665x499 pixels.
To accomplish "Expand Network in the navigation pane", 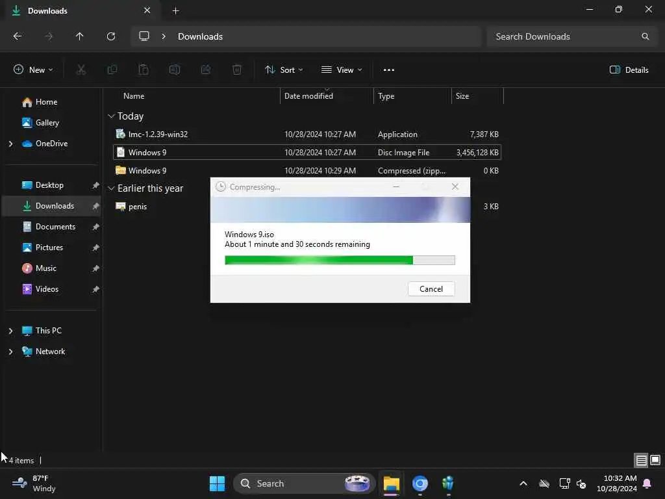I will (10, 352).
